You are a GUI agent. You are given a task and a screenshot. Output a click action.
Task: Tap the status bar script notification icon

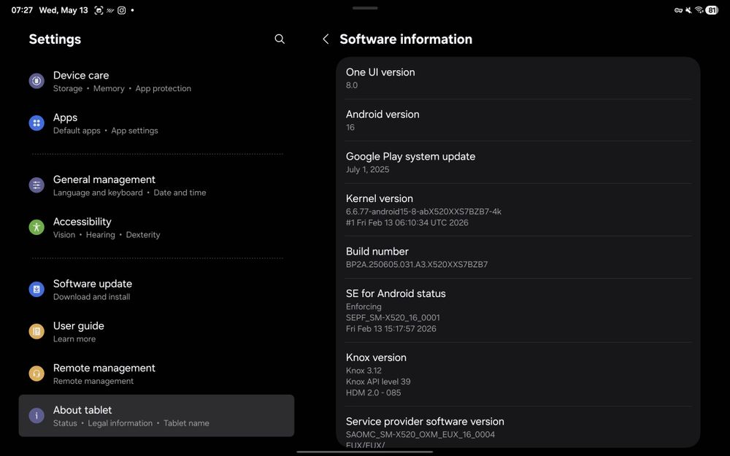tap(110, 10)
